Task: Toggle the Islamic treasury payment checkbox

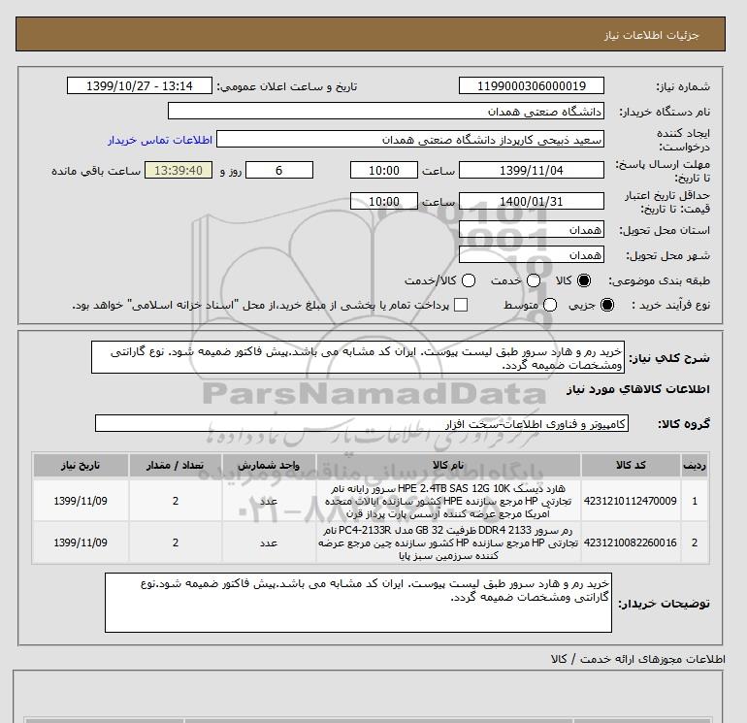Action: tap(461, 305)
